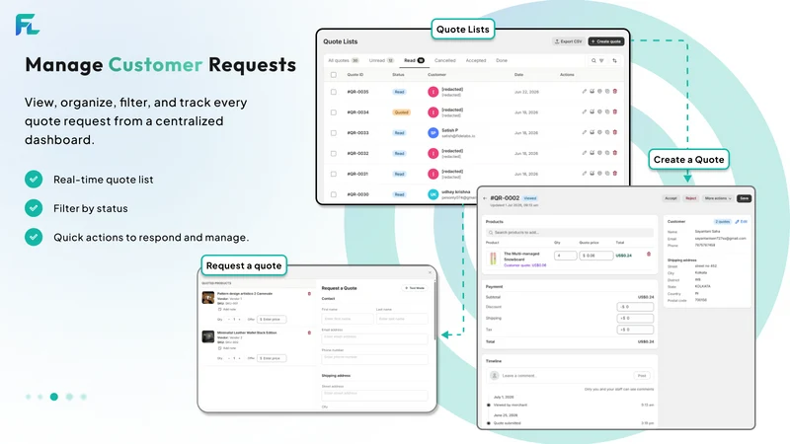Screen dimensions: 790x444
Task: Save quote #QR-0002
Action: click(x=745, y=198)
